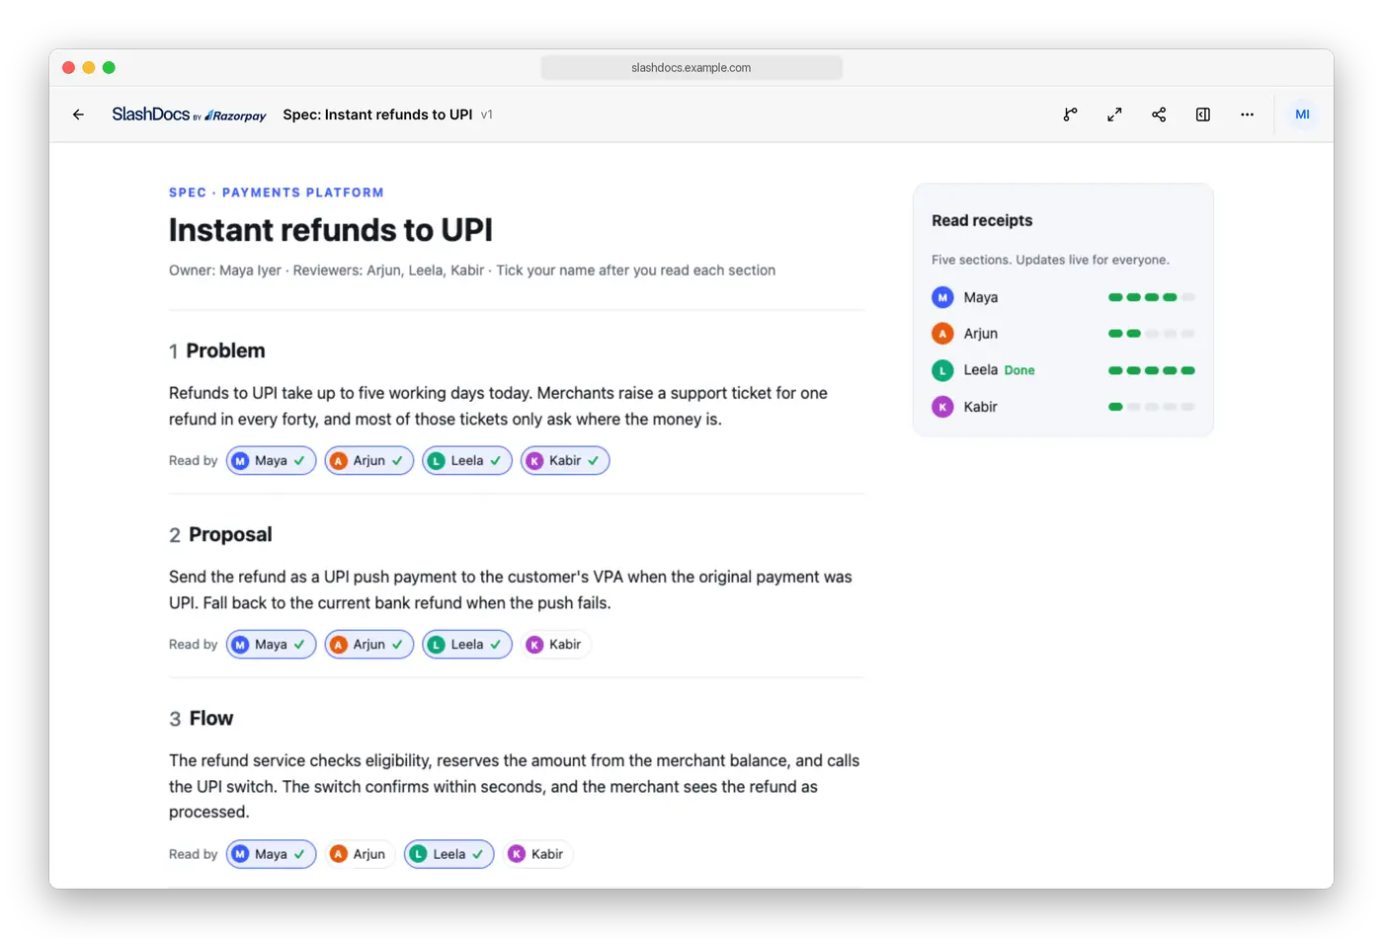Viewport: 1383px width, 938px height.
Task: Click Leela's avatar in Read receipts
Action: click(x=942, y=370)
